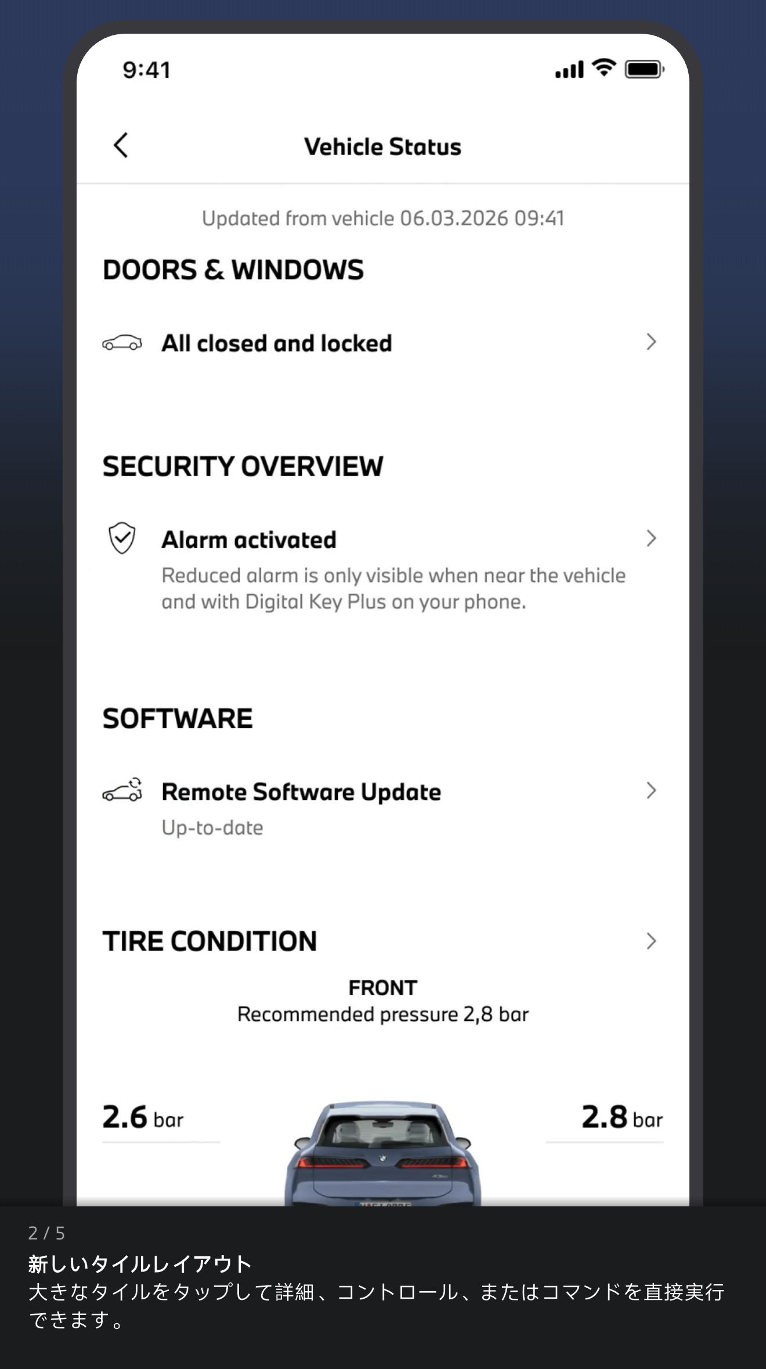766x1369 pixels.
Task: Tap the shield checkmark alarm icon
Action: coord(122,538)
